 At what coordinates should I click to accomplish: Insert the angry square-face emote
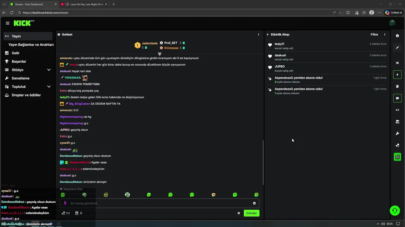(106, 195)
